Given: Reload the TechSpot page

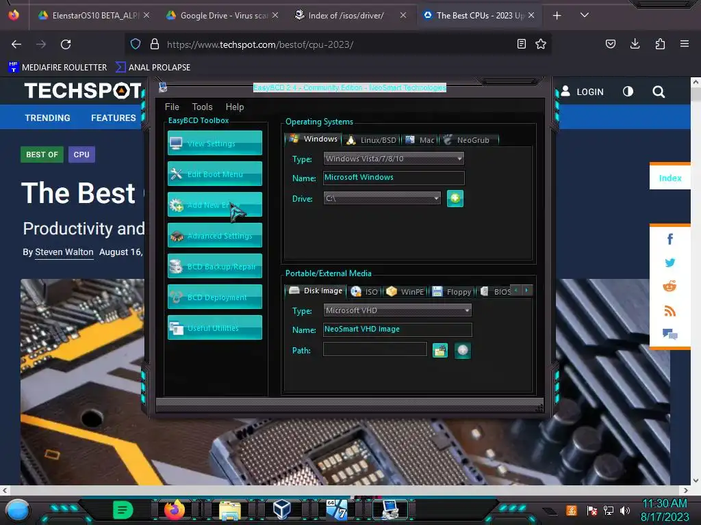Looking at the screenshot, I should [x=66, y=44].
